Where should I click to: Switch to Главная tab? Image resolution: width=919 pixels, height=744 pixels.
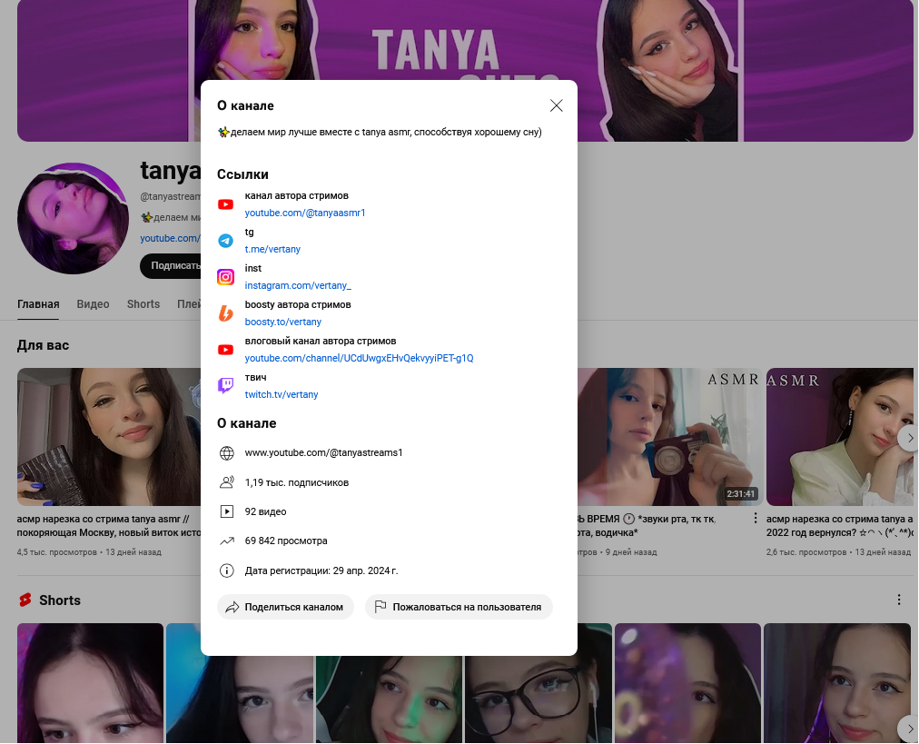(38, 304)
